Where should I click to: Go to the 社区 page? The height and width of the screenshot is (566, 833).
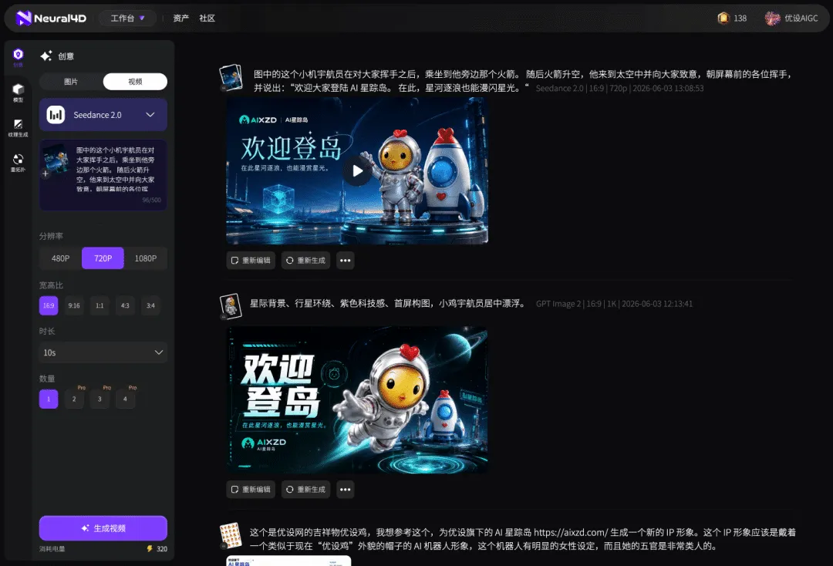207,18
